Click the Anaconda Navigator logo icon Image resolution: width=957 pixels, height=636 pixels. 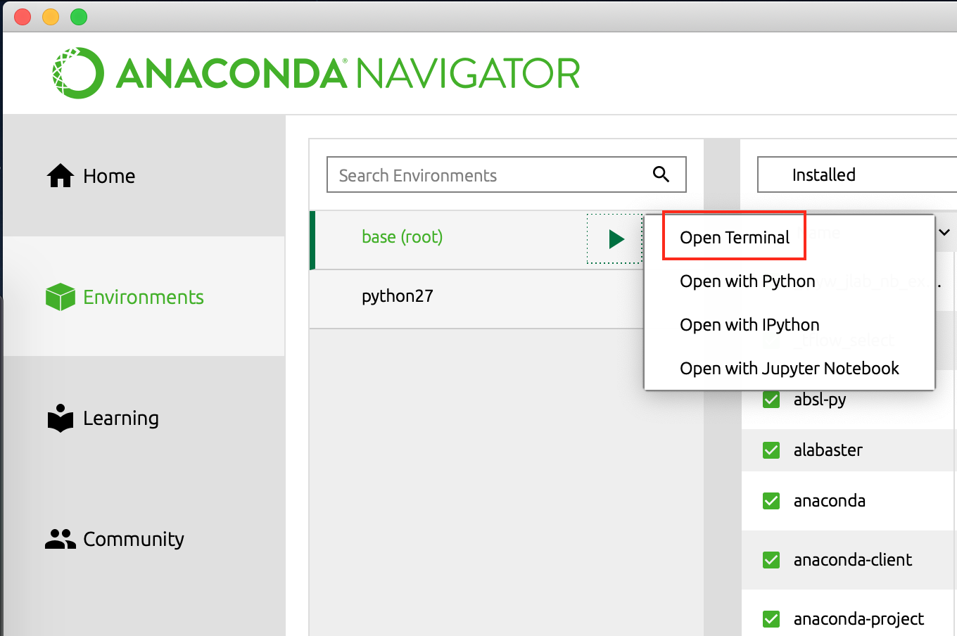(78, 73)
